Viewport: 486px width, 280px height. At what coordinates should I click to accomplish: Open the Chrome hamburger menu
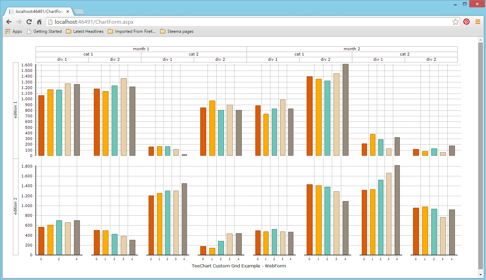coord(478,22)
